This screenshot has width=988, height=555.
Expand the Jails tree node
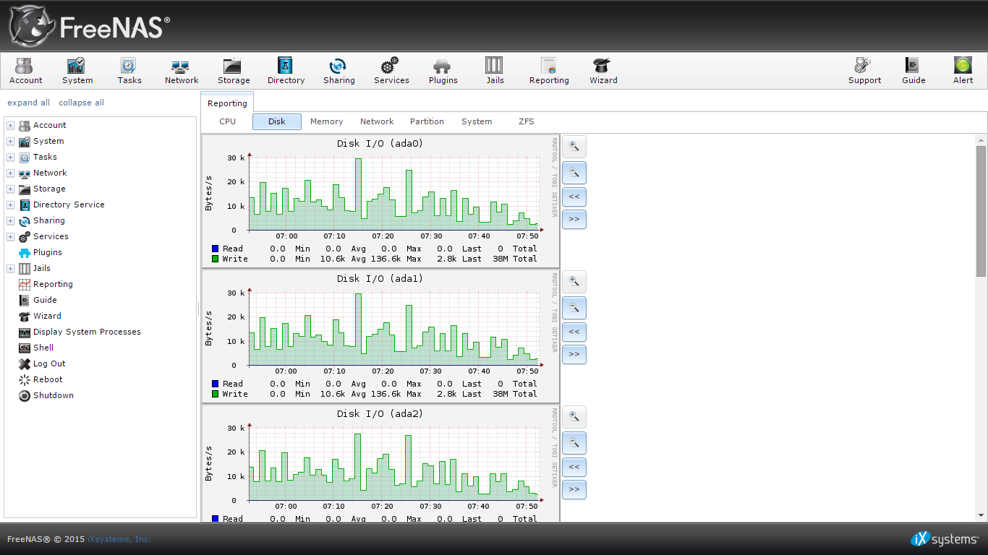(x=11, y=268)
